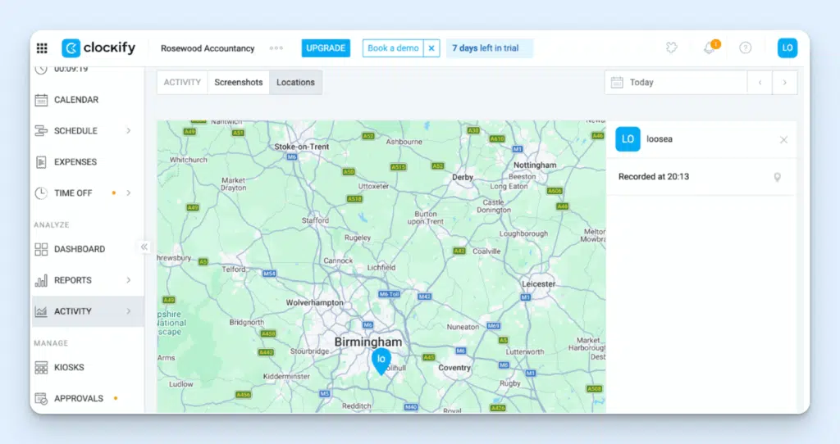The height and width of the screenshot is (444, 840).
Task: Click Book a demo button
Action: click(393, 48)
